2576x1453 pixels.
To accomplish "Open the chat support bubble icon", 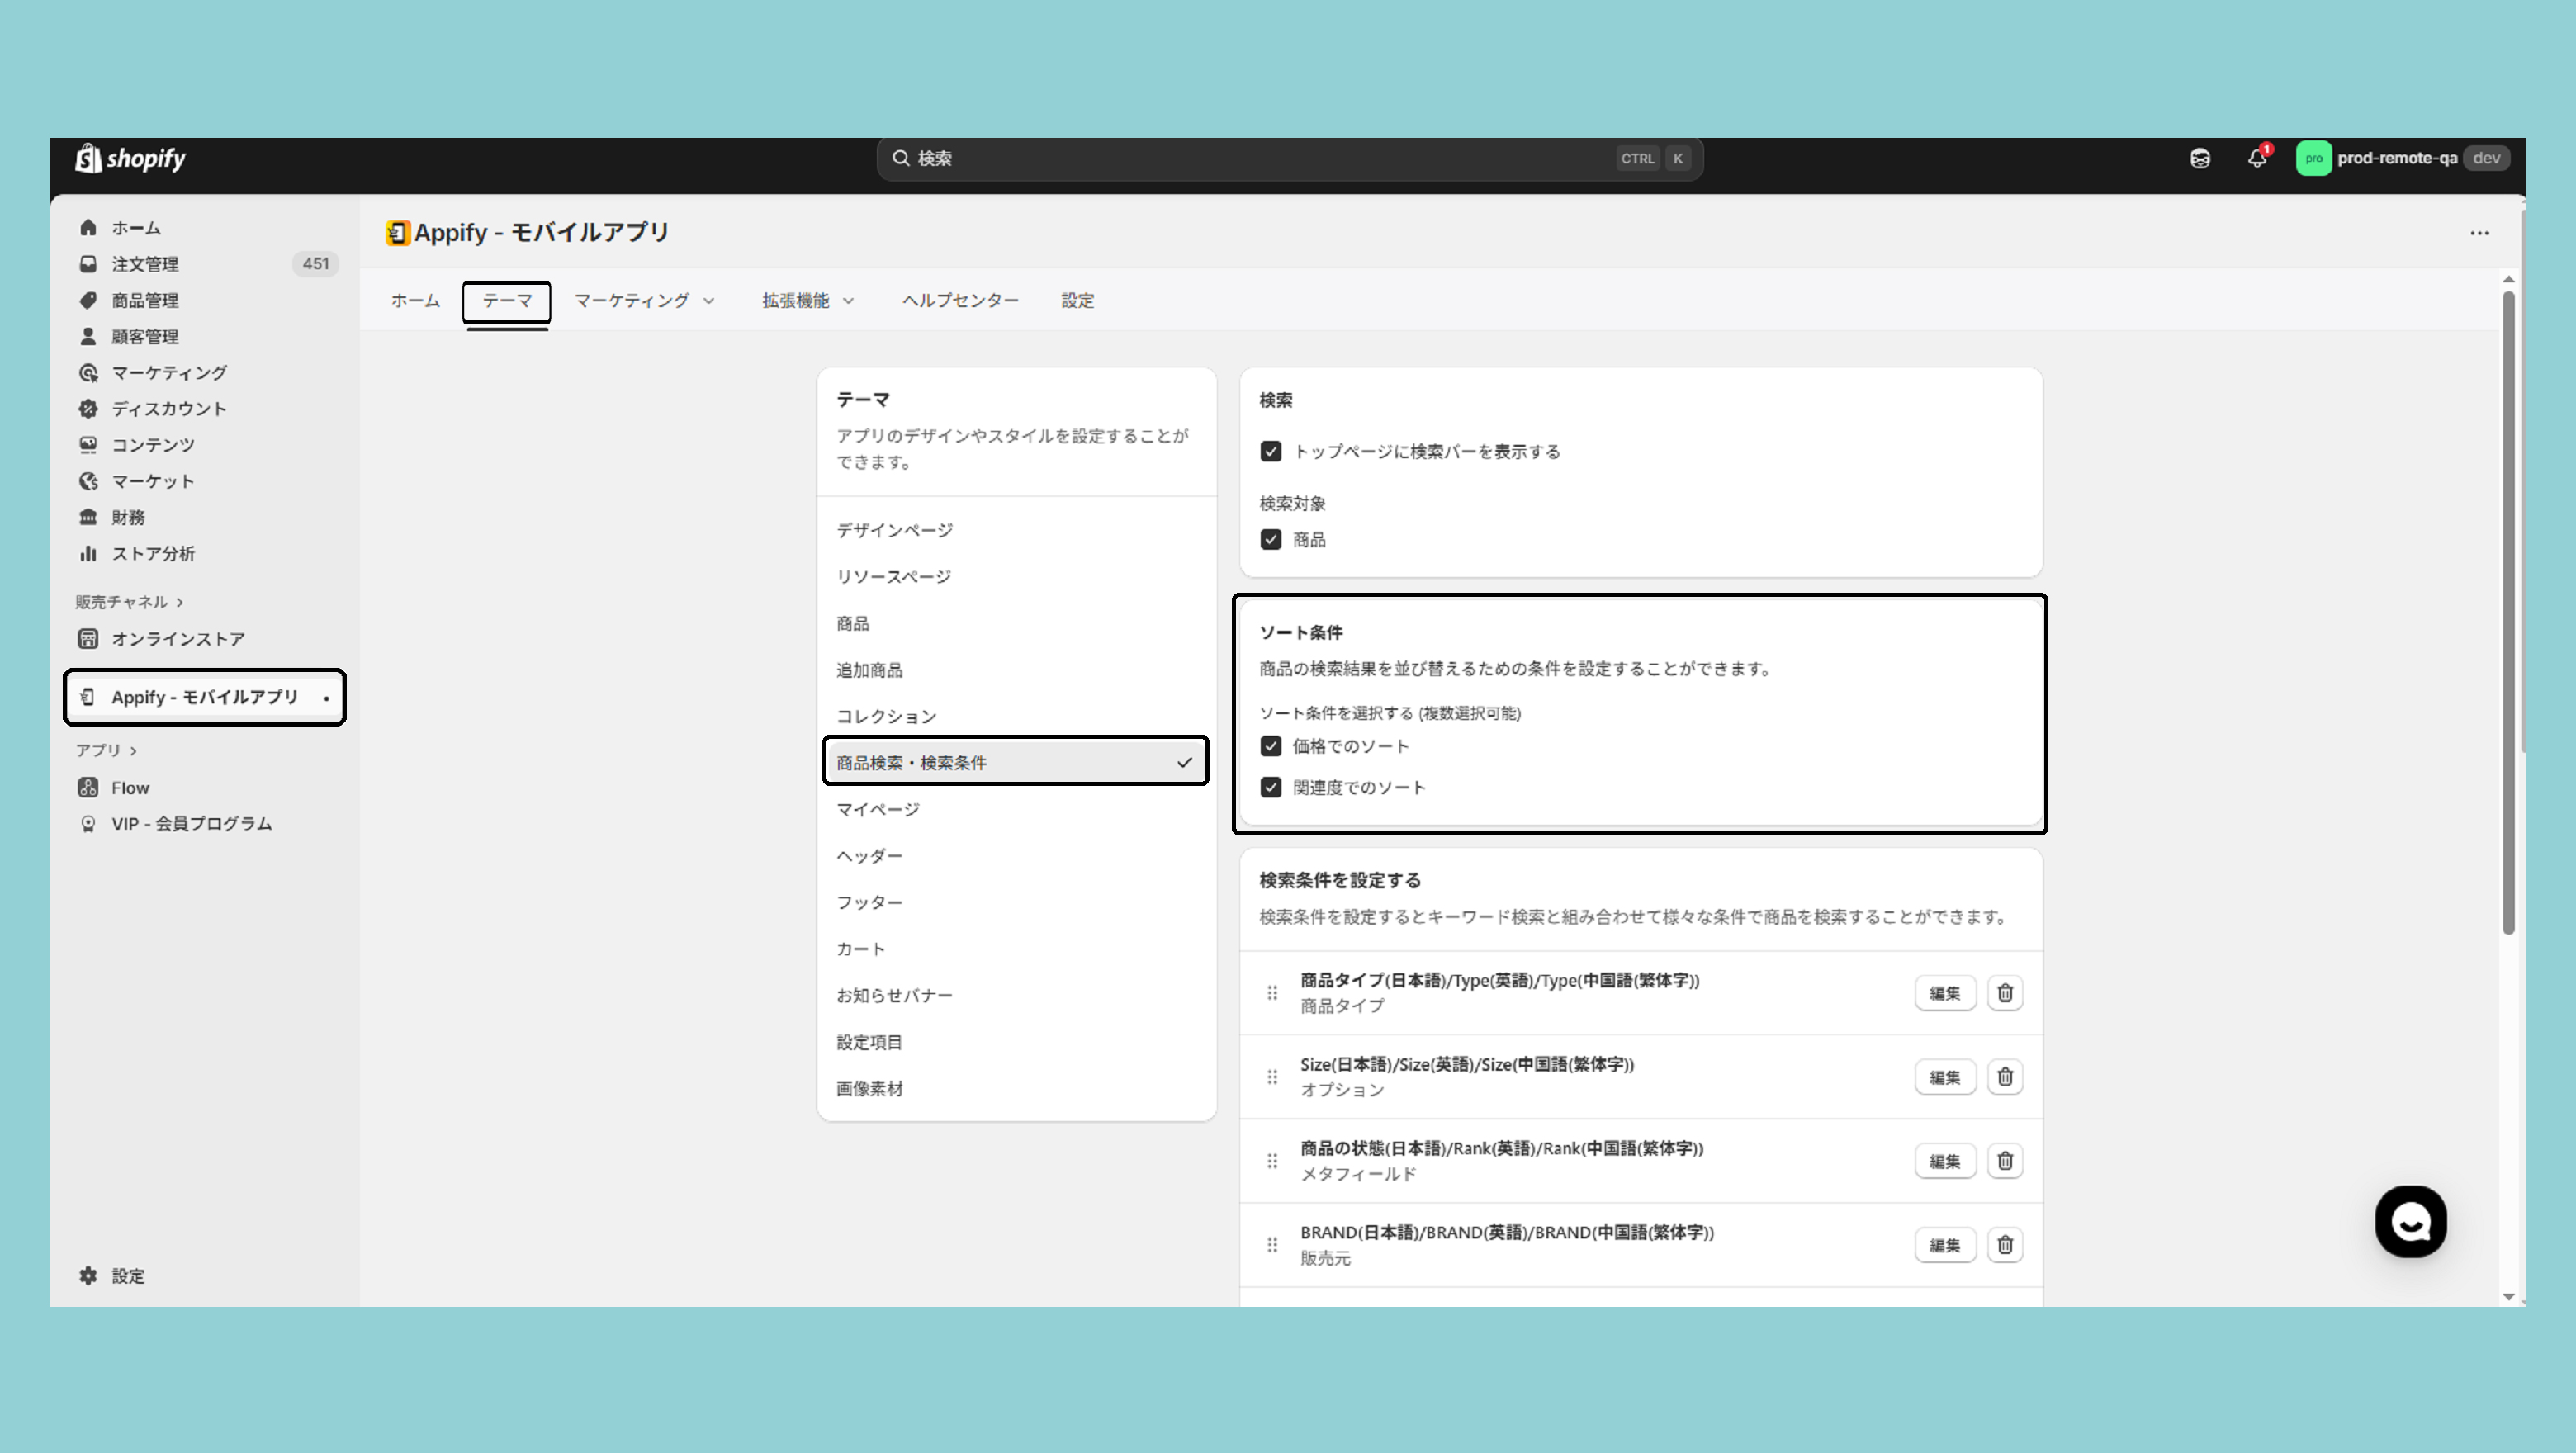I will pos(2410,1221).
